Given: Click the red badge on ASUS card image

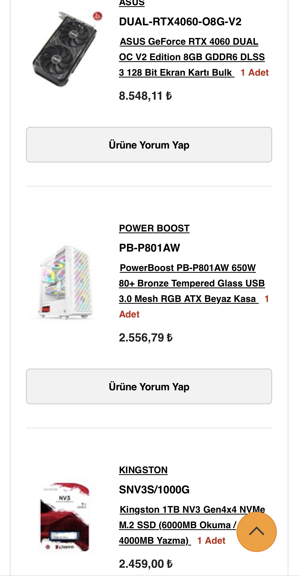Looking at the screenshot, I should pos(98,16).
